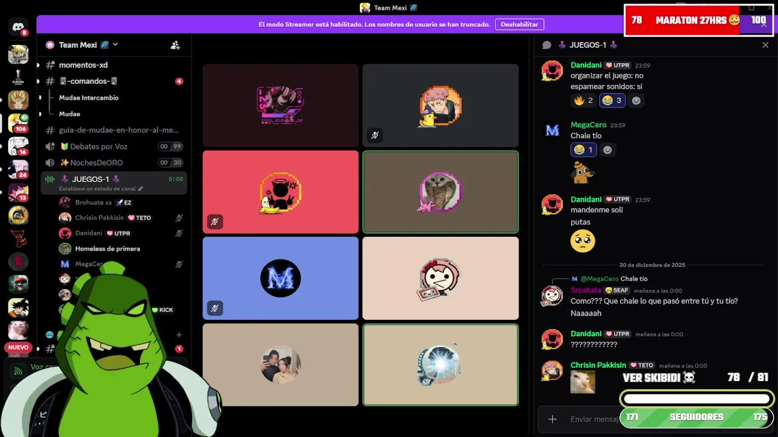Click the threads icon beside JUEGOS-1 chat title
The image size is (778, 437).
point(546,45)
